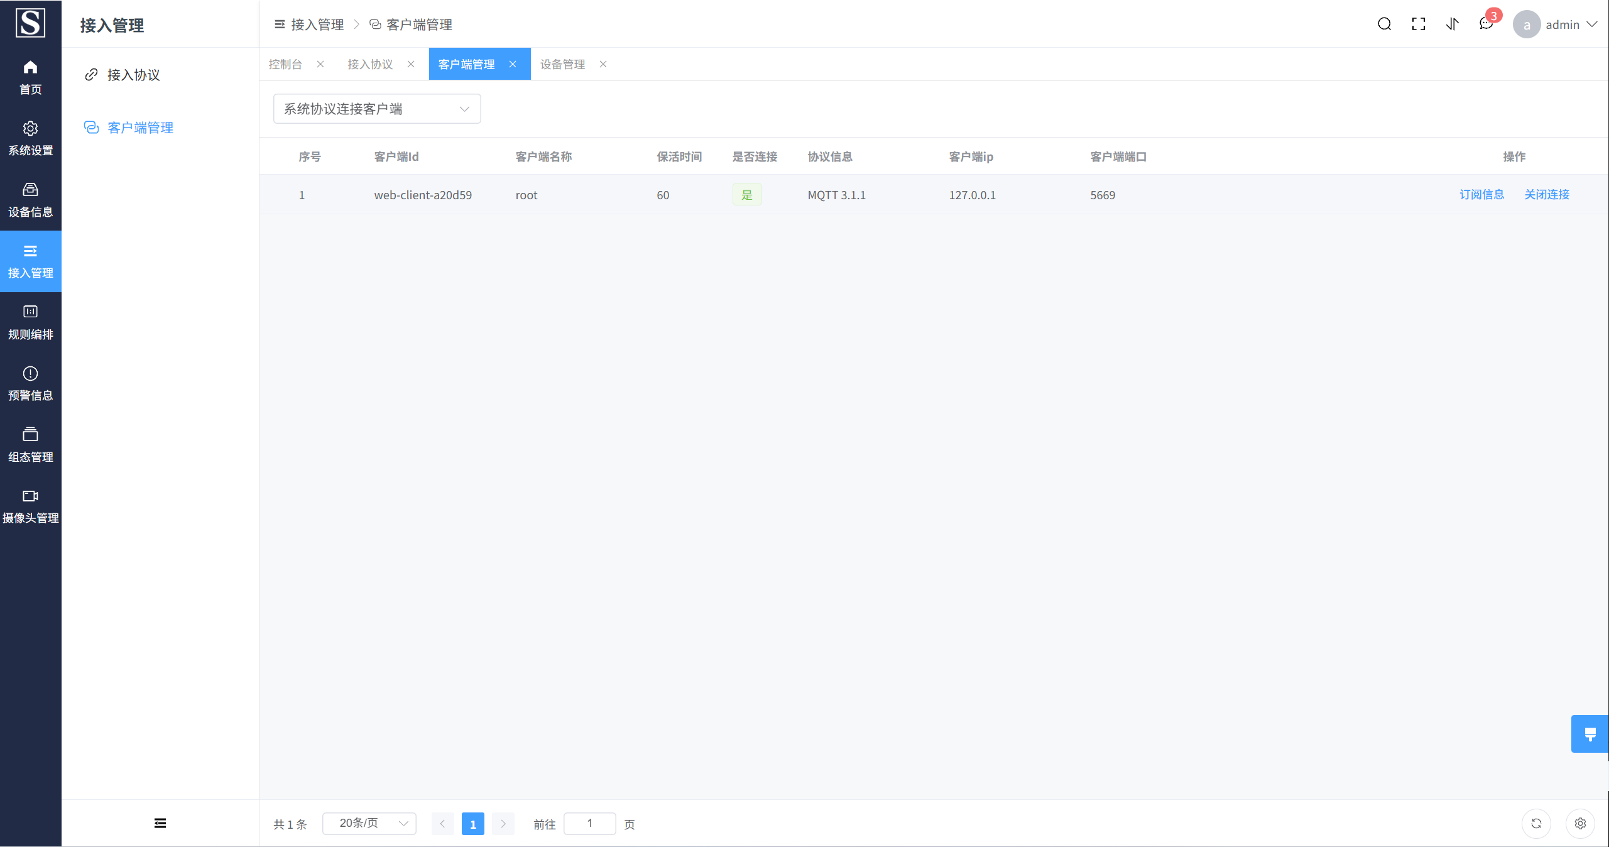The image size is (1609, 847).
Task: Click the table refresh icon
Action: pyautogui.click(x=1536, y=823)
